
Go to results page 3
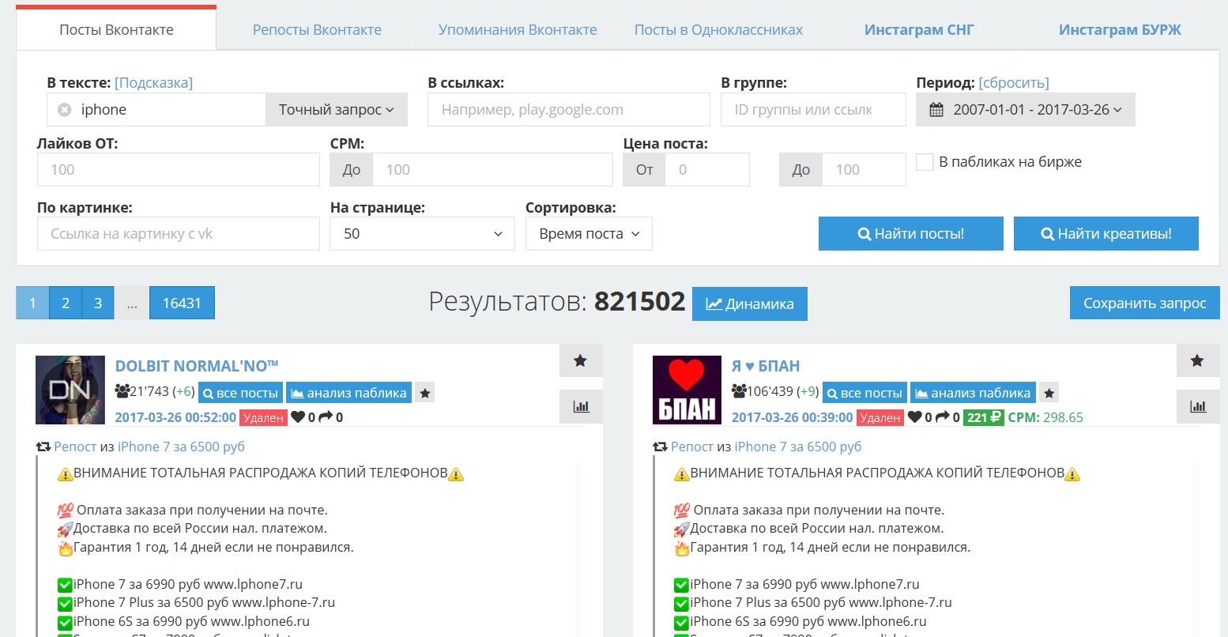98,303
